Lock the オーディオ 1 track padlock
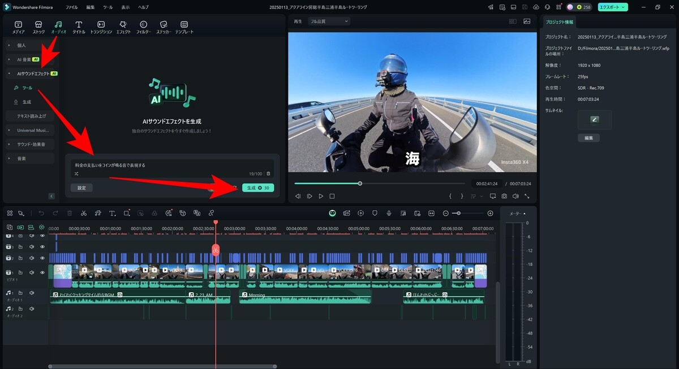Viewport: 679px width, 369px height. pyautogui.click(x=20, y=293)
